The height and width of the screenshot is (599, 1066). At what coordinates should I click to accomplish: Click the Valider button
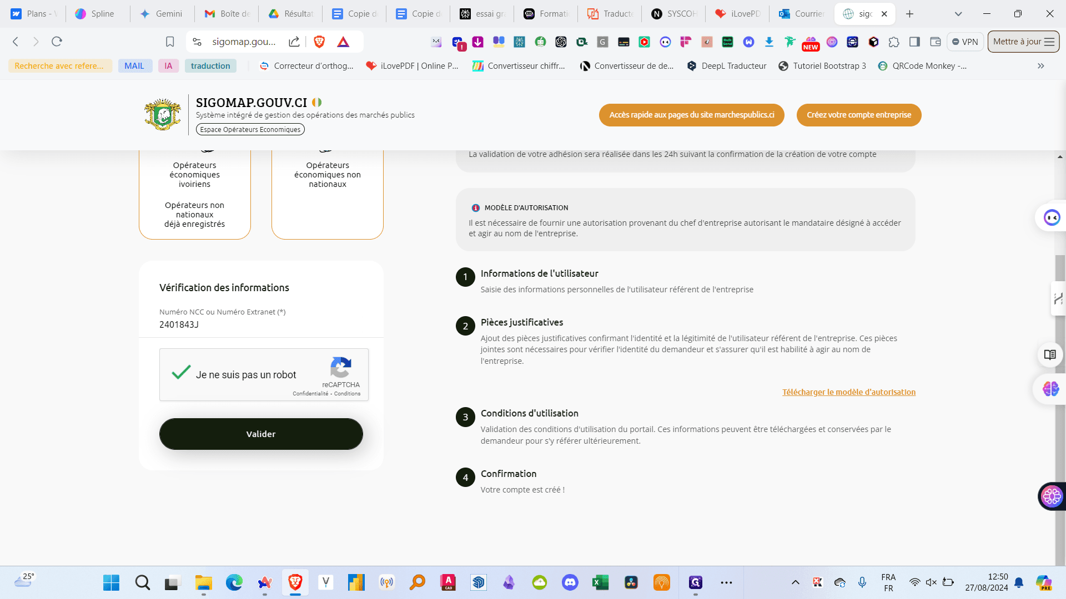click(261, 434)
